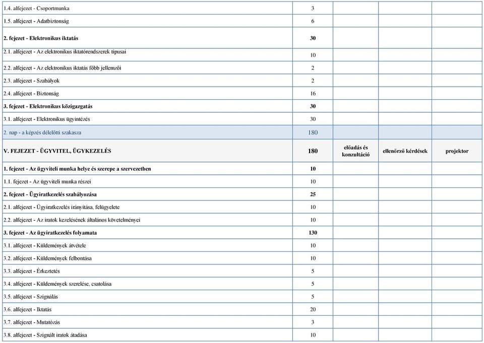Select '3.1. alfejezet - Elektronikus ügyintézés' text
This screenshot has width=484, height=343.
[x=47, y=119]
